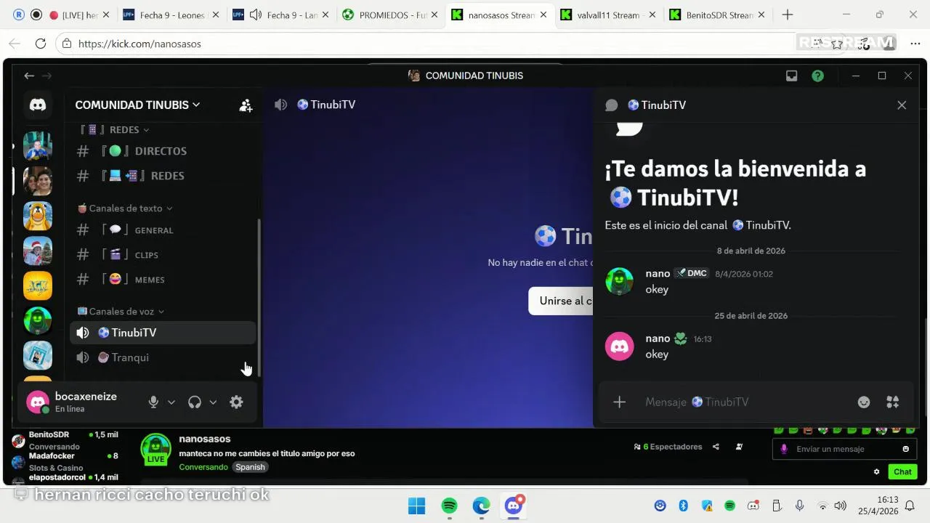Viewport: 930px width, 523px height.
Task: Open Madafocker channel in Kick sidebar
Action: pos(65,462)
